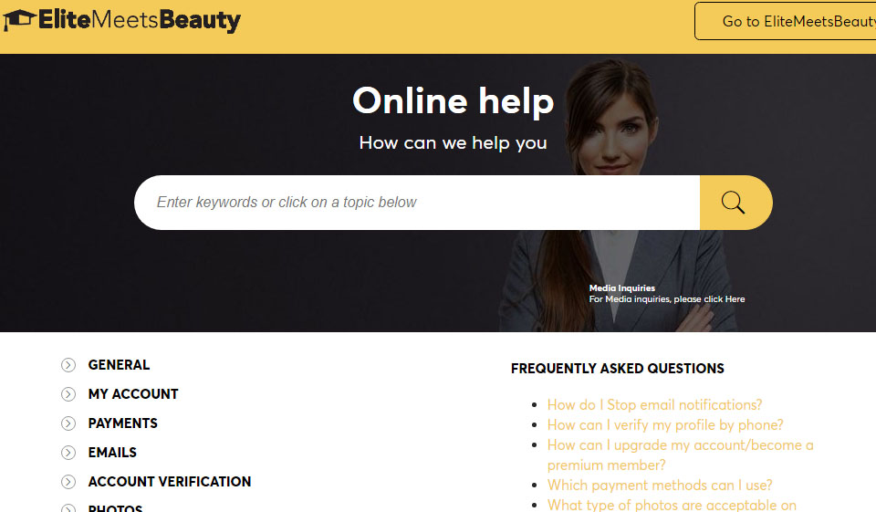
Task: Expand the MY ACCOUNT chevron icon
Action: (68, 394)
